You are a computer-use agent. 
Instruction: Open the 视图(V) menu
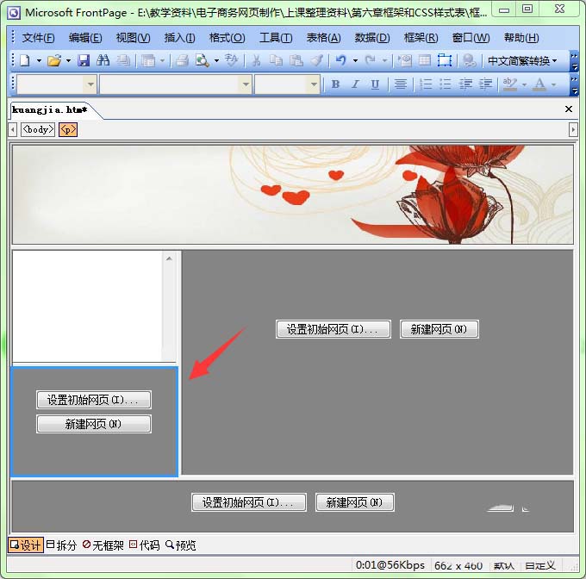point(133,38)
